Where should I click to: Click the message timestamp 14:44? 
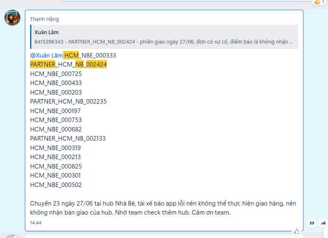[x=35, y=223]
